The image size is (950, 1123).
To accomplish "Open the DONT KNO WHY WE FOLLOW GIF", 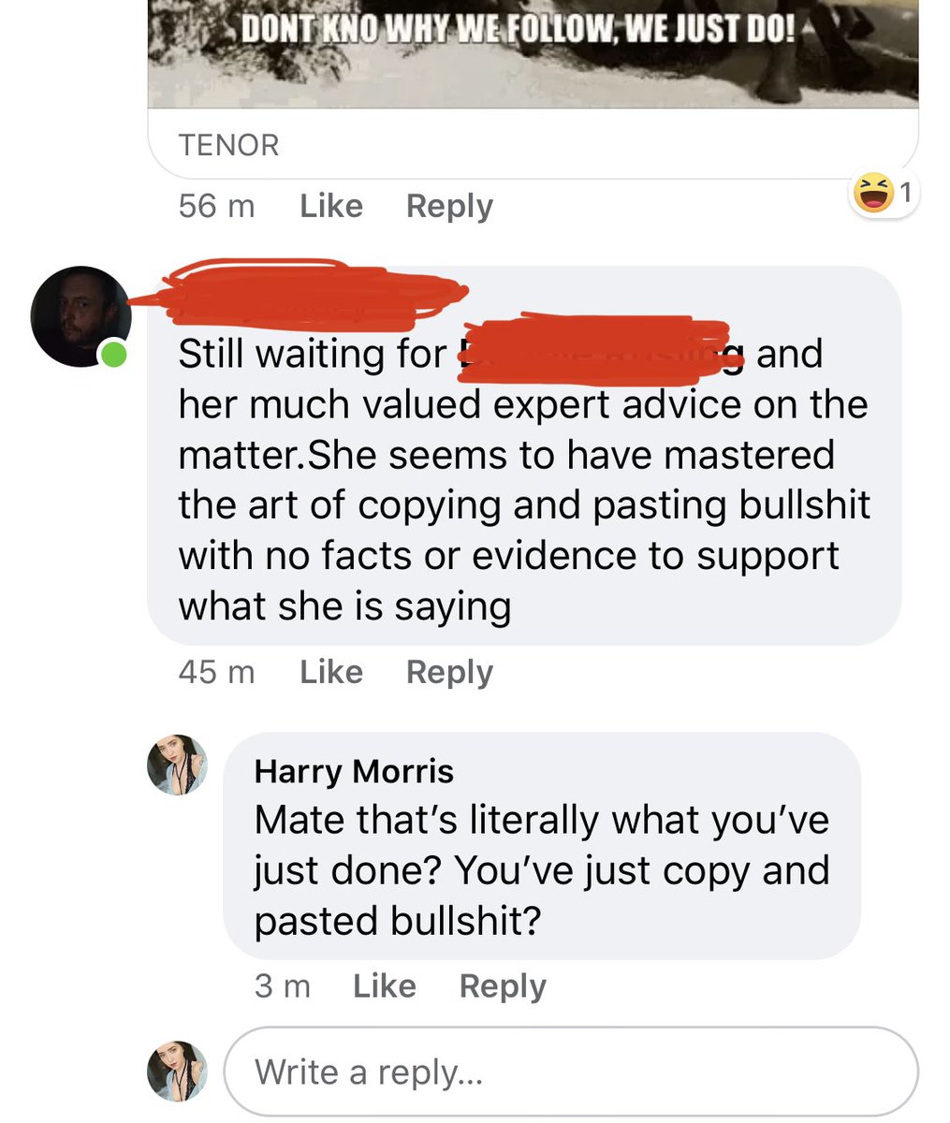I will tap(533, 53).
